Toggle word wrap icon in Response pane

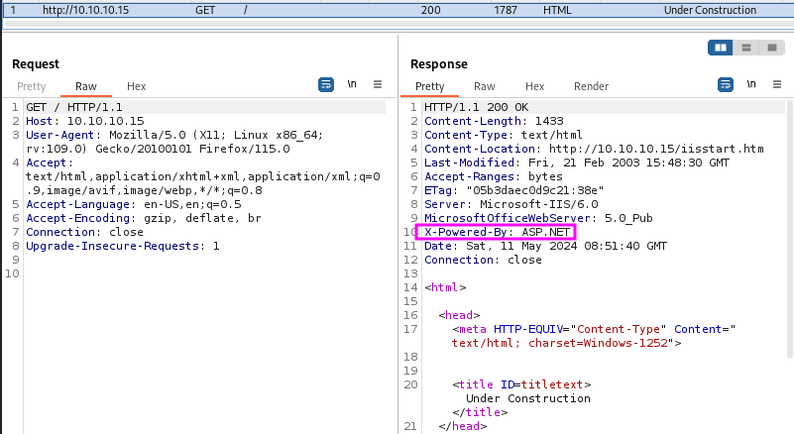coord(726,84)
